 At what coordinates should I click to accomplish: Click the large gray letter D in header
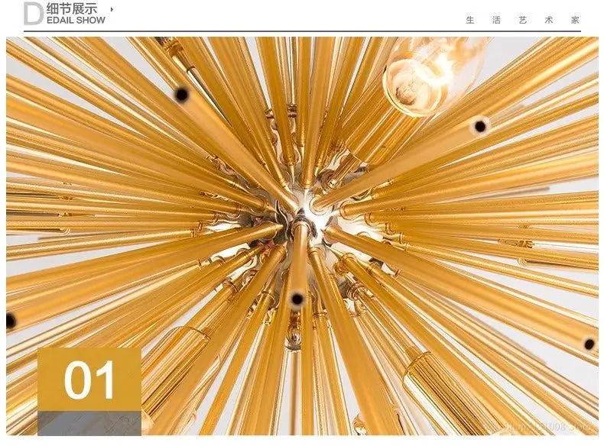point(33,15)
